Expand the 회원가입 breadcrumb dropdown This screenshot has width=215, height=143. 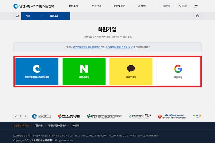tap(58, 16)
